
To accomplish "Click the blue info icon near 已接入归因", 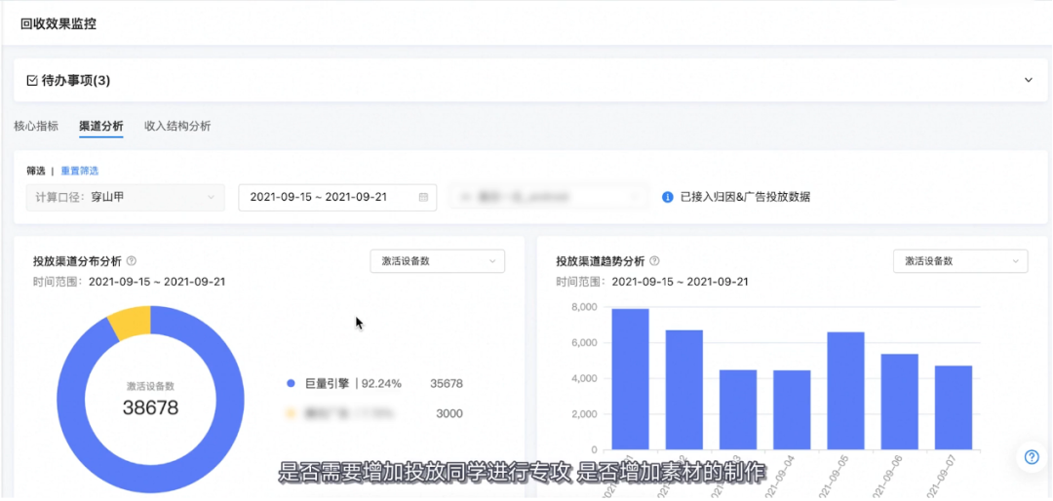I will (x=668, y=198).
